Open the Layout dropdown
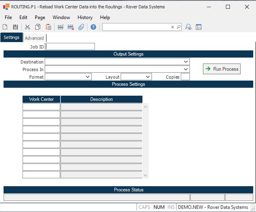 (x=148, y=77)
